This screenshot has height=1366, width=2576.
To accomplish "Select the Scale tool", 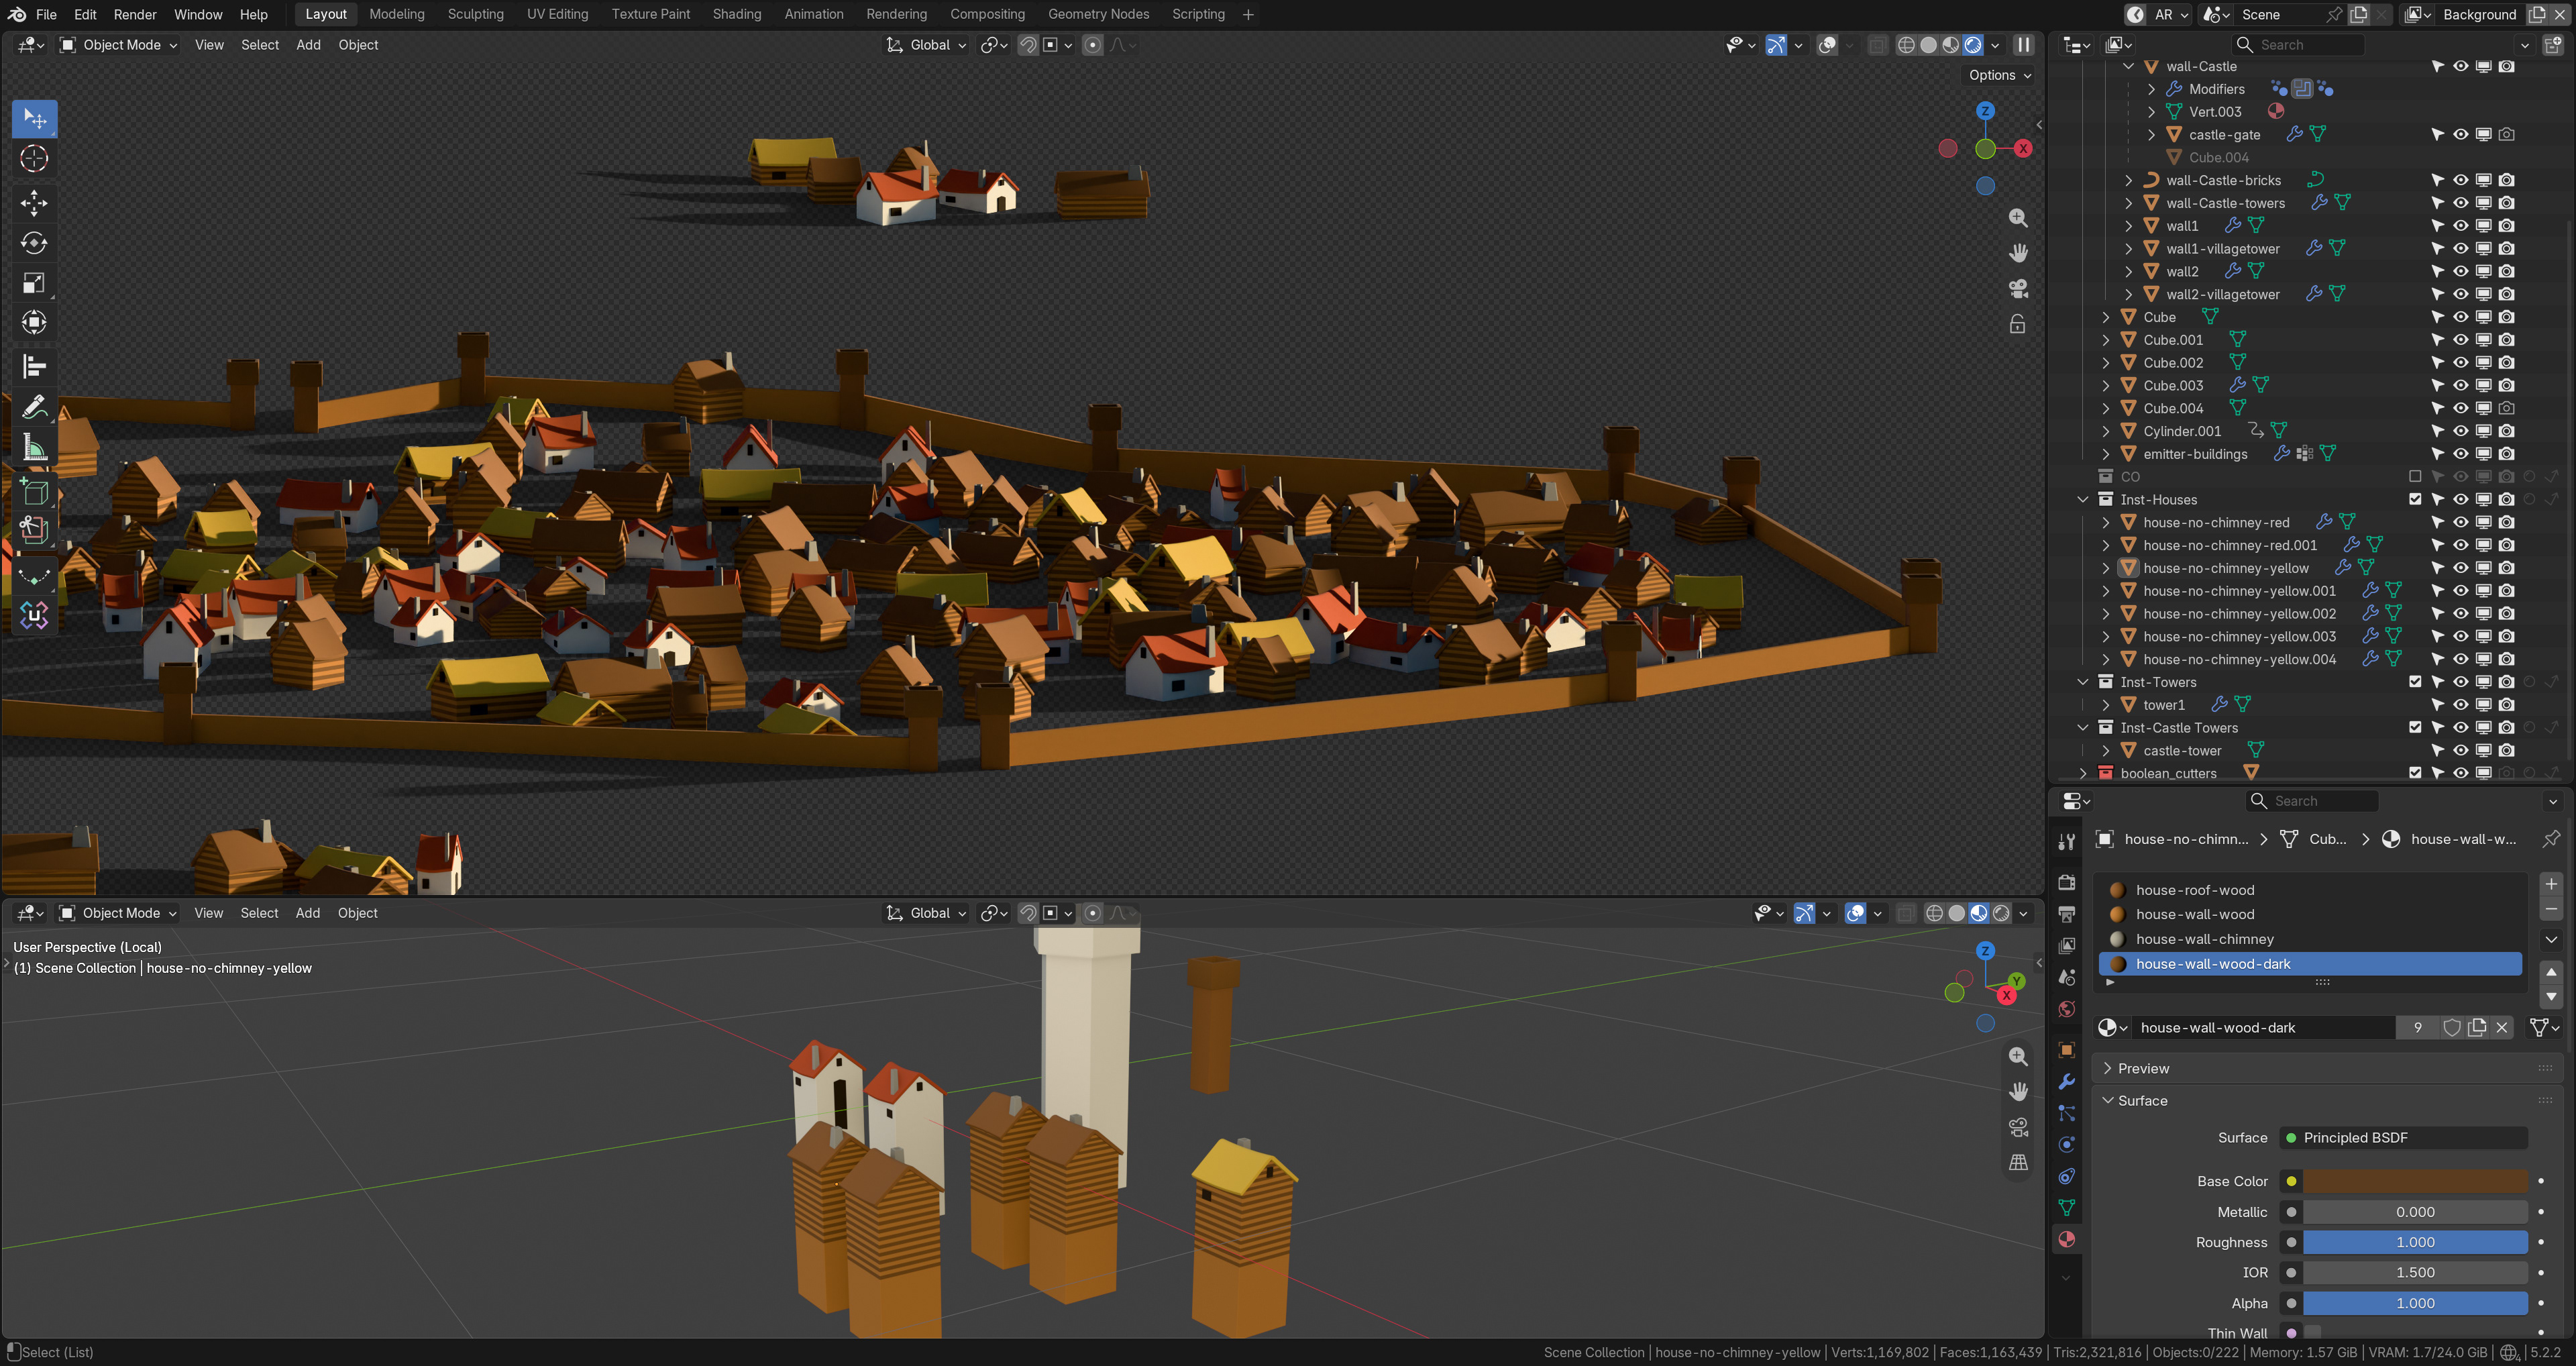I will click(x=34, y=283).
